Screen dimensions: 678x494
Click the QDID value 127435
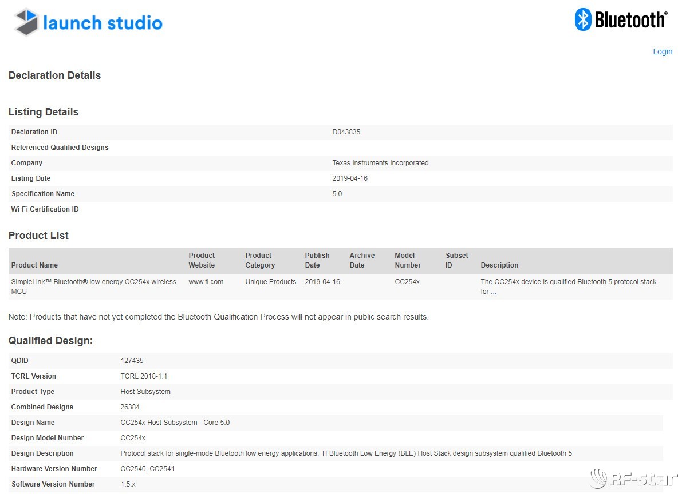coord(132,361)
